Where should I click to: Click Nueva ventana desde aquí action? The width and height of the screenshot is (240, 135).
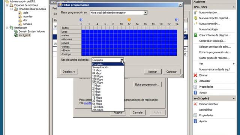tap(214, 69)
